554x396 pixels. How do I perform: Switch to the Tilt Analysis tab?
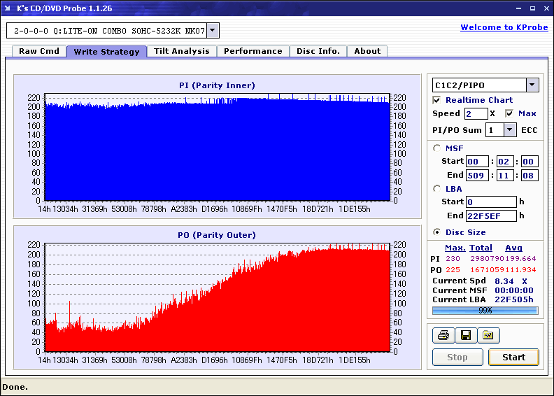pos(181,51)
